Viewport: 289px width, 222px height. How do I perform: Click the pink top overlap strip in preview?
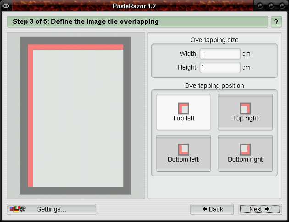click(x=78, y=47)
